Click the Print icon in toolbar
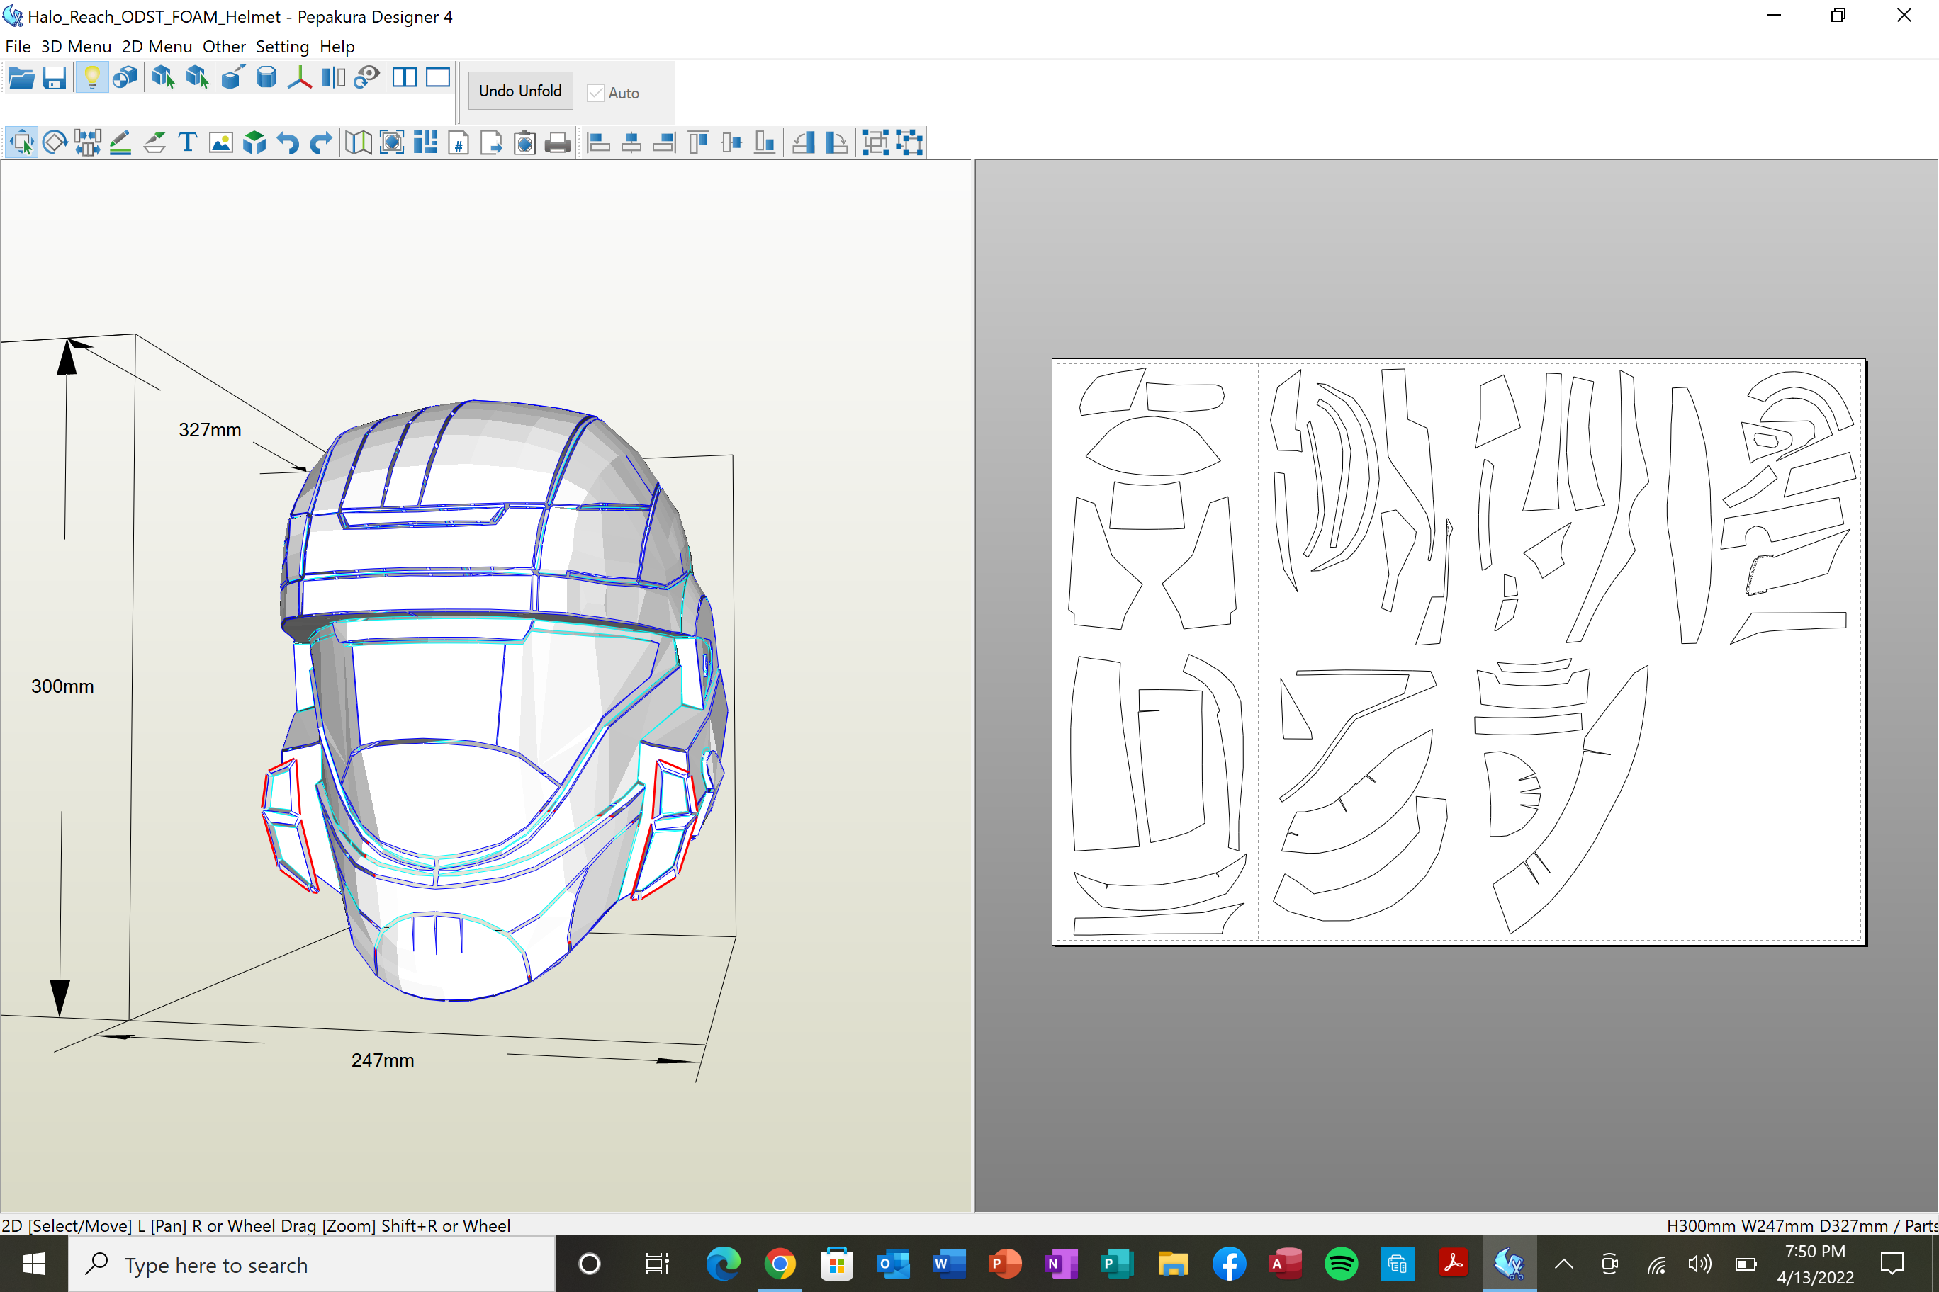 point(558,142)
